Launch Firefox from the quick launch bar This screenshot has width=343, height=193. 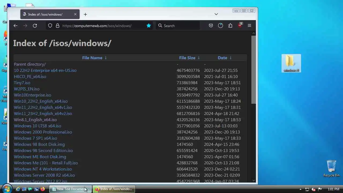click(x=42, y=189)
